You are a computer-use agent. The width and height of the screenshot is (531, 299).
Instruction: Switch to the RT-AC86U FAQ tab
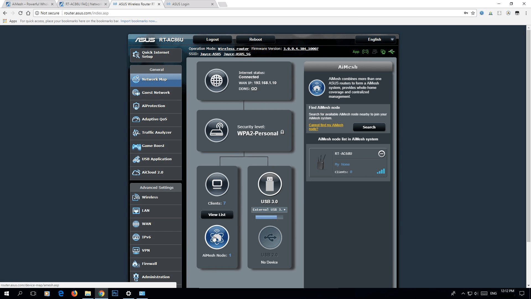click(83, 4)
